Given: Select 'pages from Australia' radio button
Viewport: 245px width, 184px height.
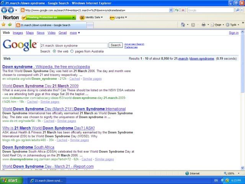Looking at the screenshot, I should tap(72, 51).
